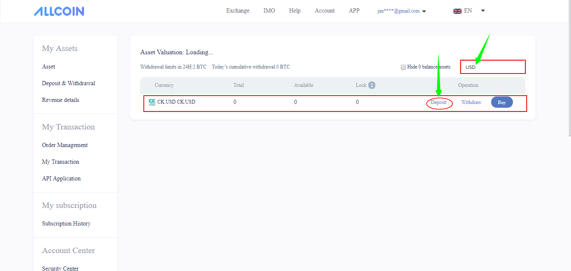Viewport: 571px width, 271px height.
Task: Open the Help menu item
Action: tap(295, 11)
